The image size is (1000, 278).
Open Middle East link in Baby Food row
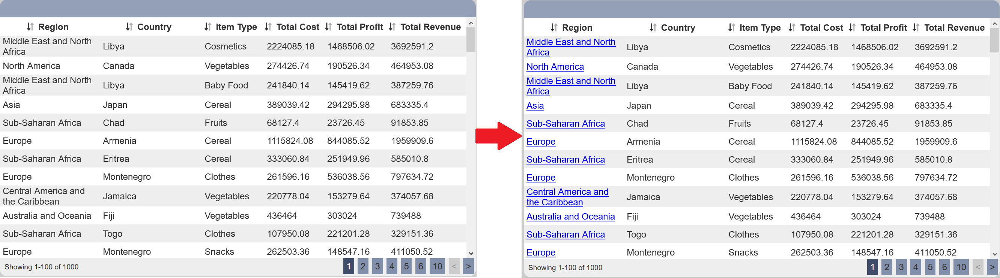click(571, 86)
